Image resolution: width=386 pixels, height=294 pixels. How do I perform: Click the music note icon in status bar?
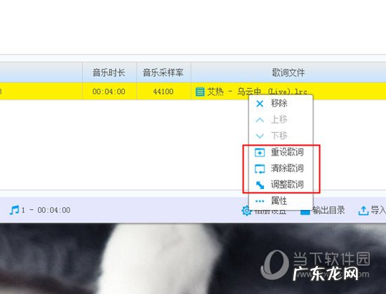click(x=14, y=210)
